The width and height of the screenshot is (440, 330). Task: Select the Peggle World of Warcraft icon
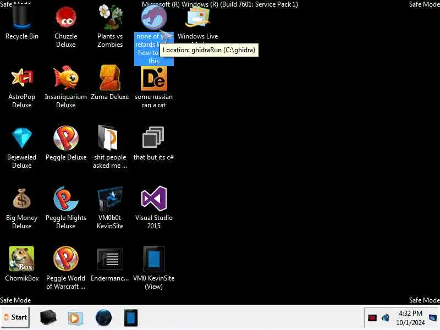(65, 258)
